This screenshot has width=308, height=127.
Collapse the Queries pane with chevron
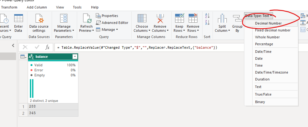point(13,46)
